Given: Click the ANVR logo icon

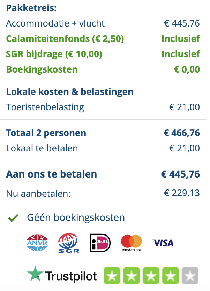Looking at the screenshot, I should (37, 242).
